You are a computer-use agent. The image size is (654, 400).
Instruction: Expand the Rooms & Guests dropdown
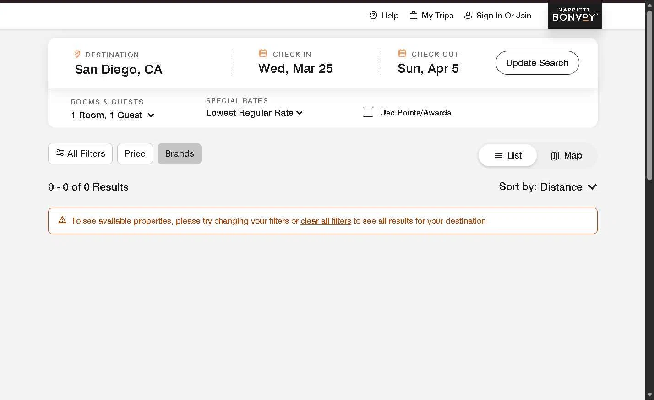[x=113, y=115]
